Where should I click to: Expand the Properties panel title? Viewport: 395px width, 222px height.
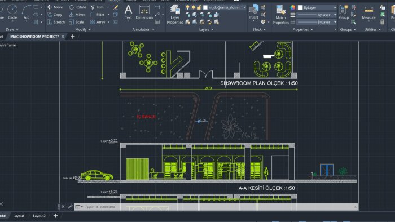click(302, 29)
